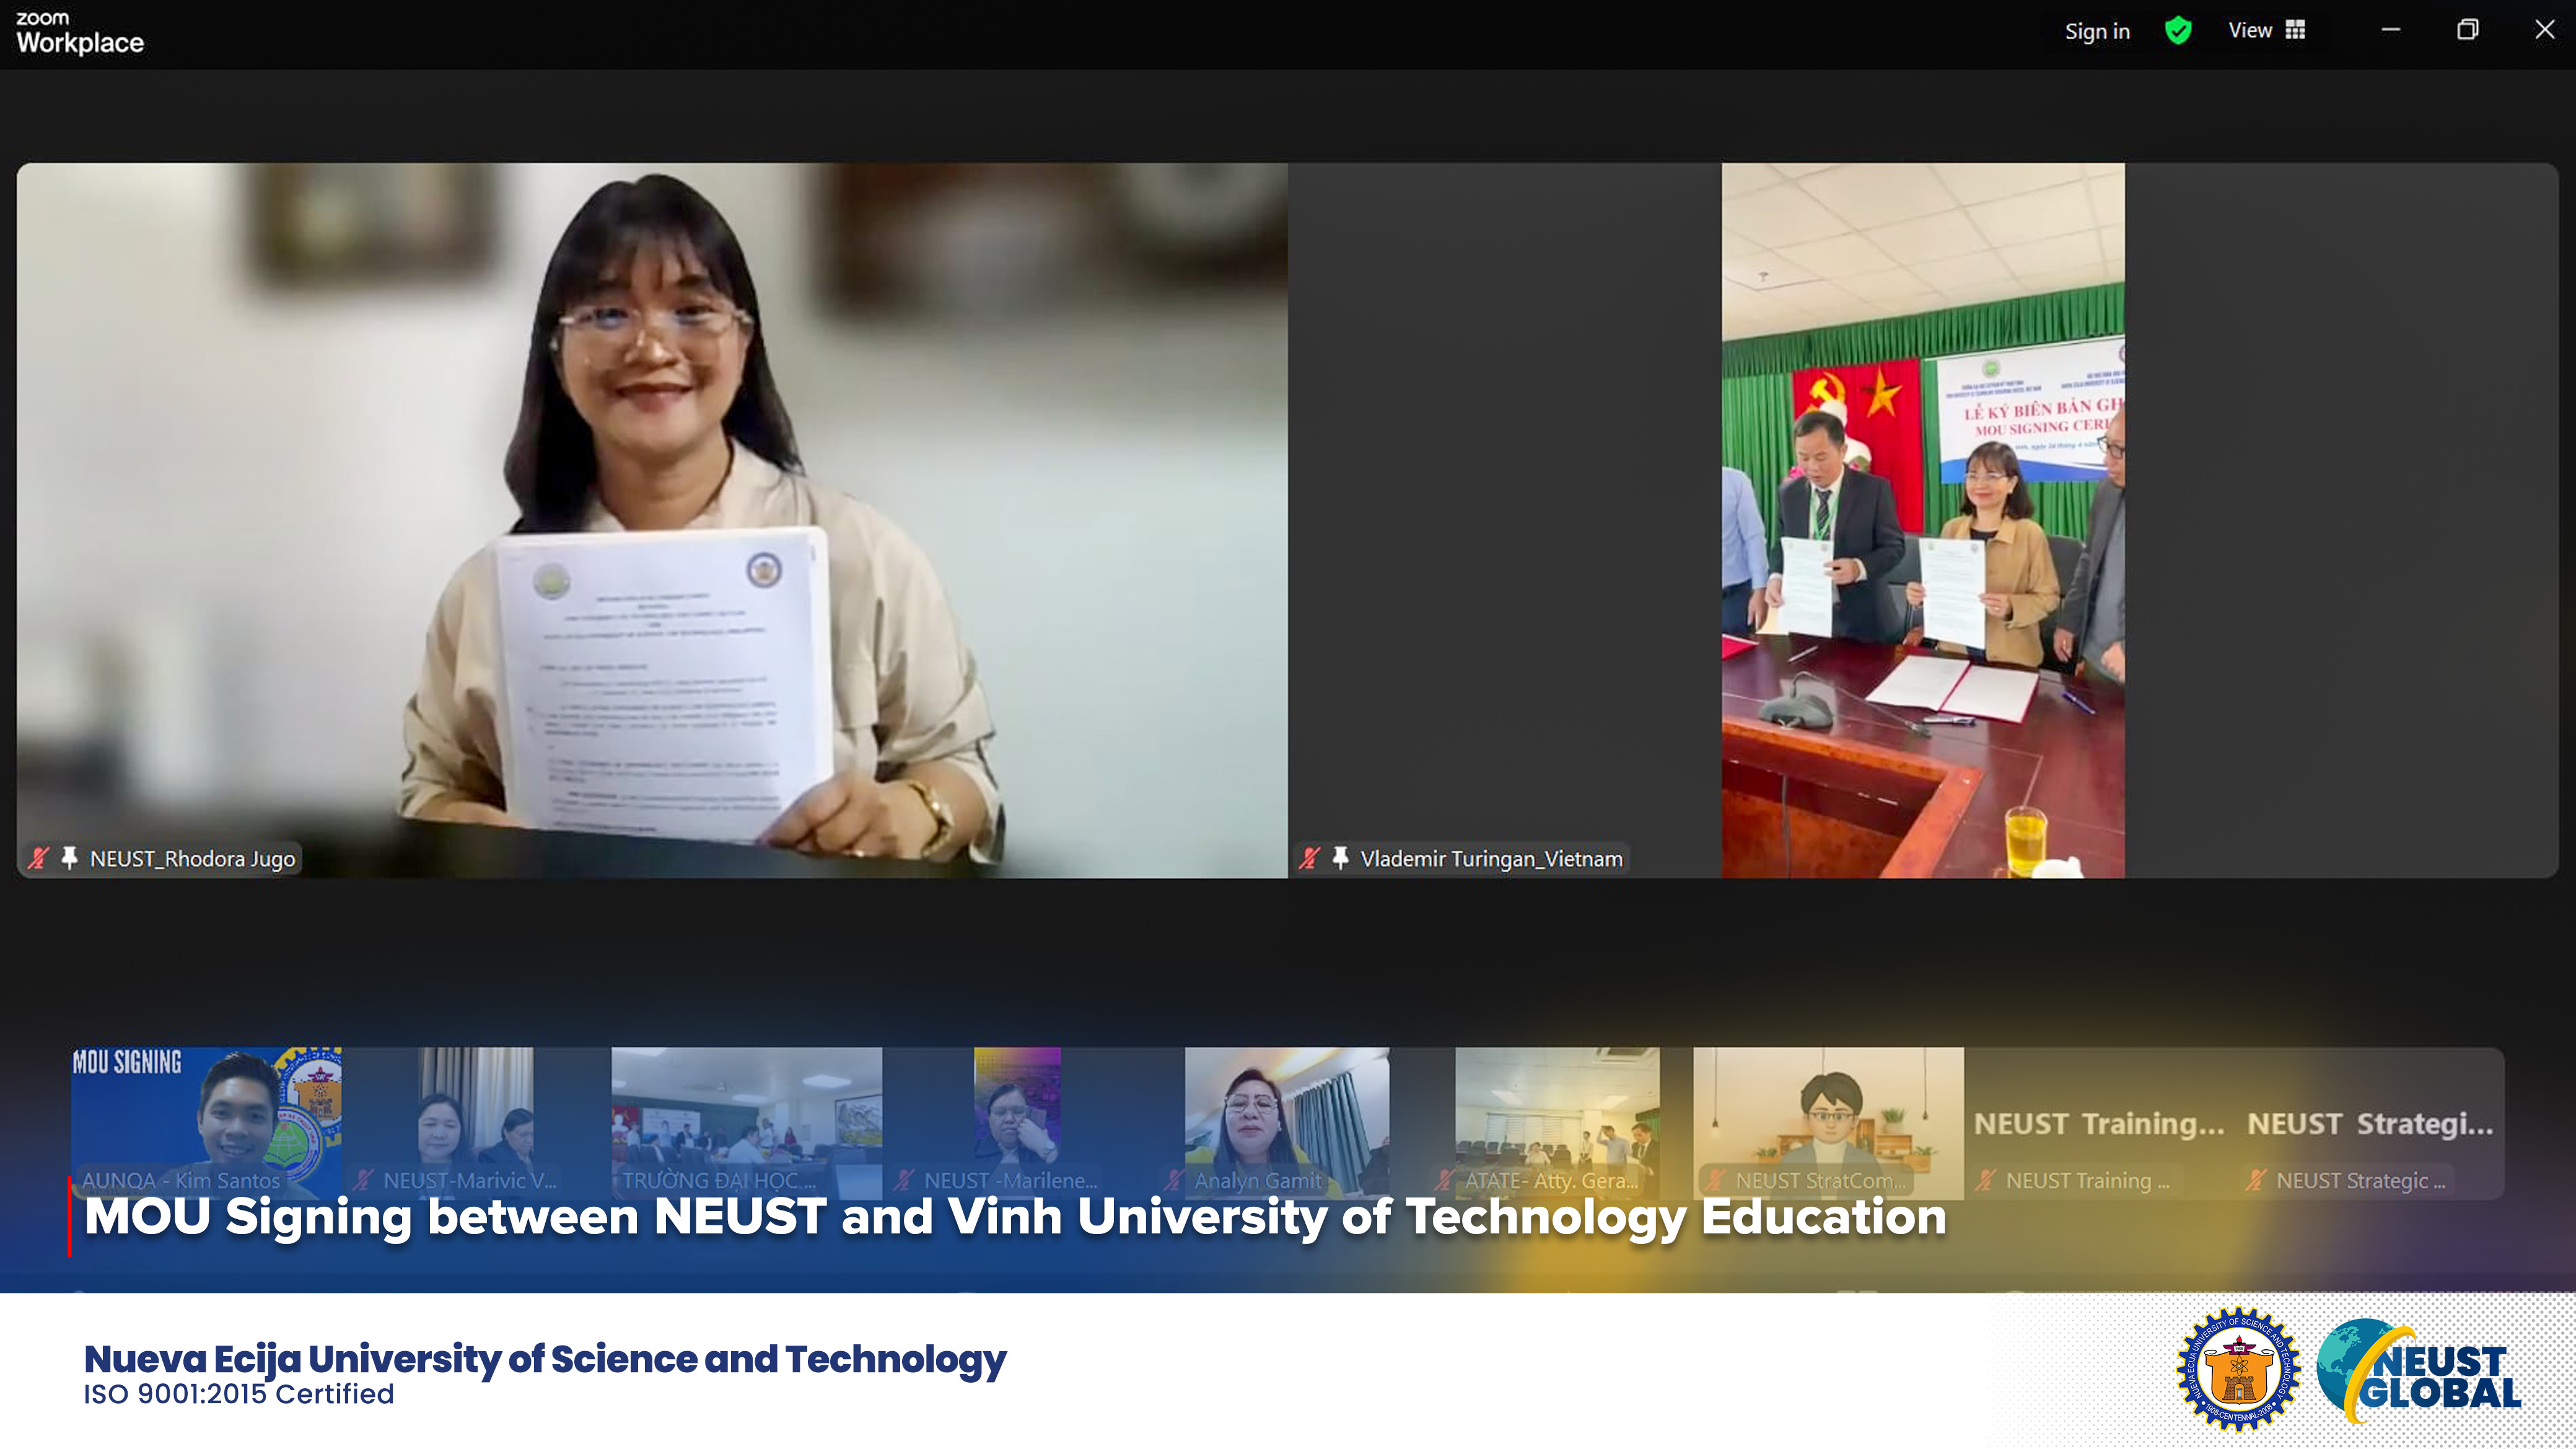The height and width of the screenshot is (1449, 2576).
Task: Click the View grid icon
Action: tap(2295, 31)
